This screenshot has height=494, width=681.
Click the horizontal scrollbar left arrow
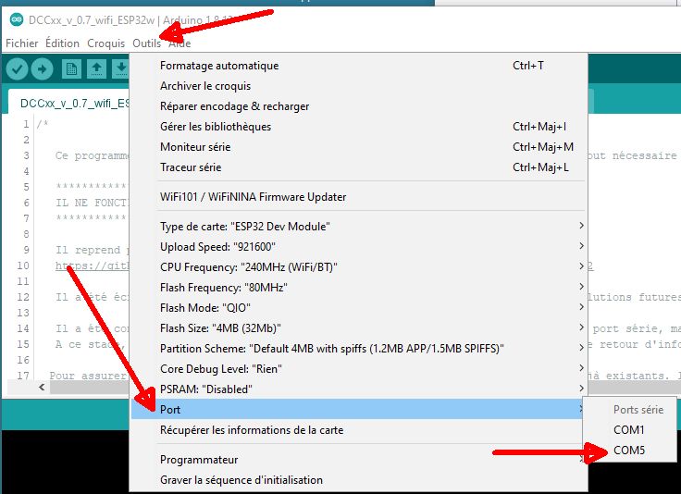pos(42,387)
